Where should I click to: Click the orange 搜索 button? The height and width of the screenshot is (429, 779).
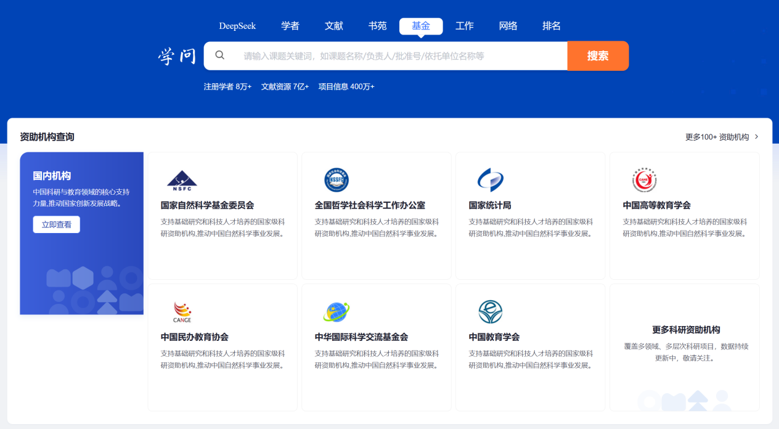tap(598, 56)
